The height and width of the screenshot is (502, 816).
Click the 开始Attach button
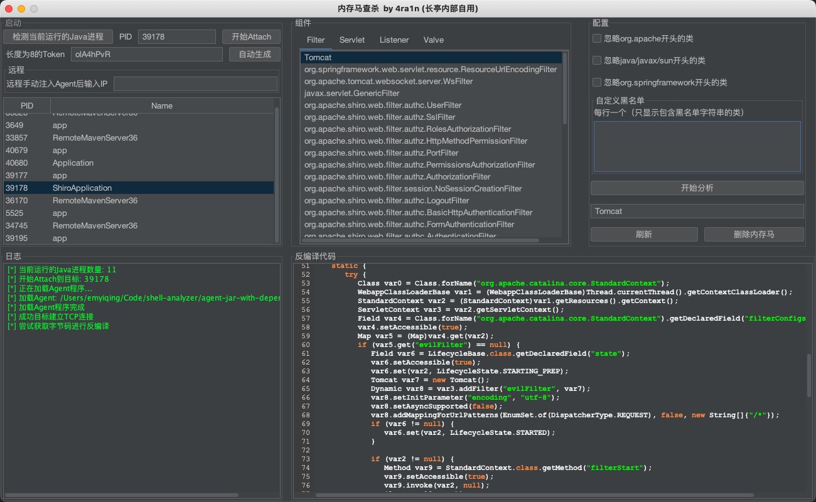251,36
